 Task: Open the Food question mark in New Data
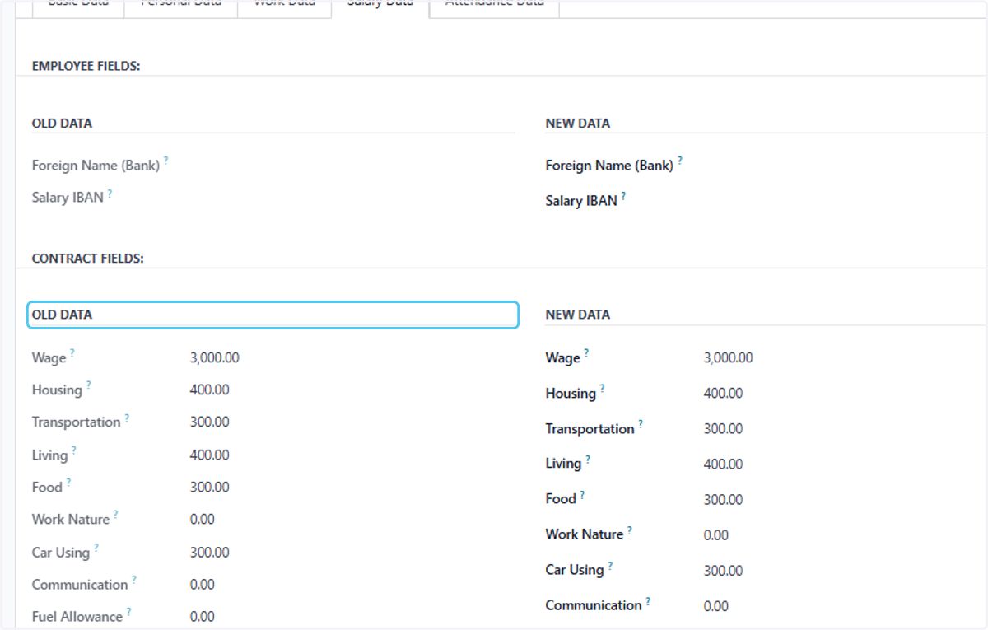pos(582,495)
